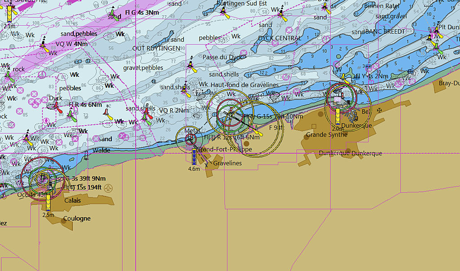This screenshot has width=460, height=271.
Task: Select the Coulogne place name
Action: [77, 218]
